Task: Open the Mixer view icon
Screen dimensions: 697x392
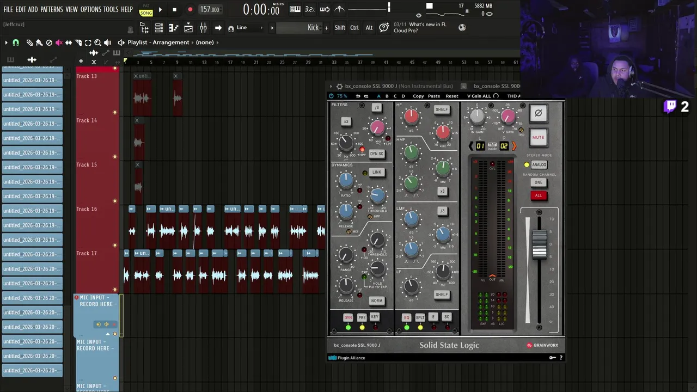Action: click(x=203, y=28)
